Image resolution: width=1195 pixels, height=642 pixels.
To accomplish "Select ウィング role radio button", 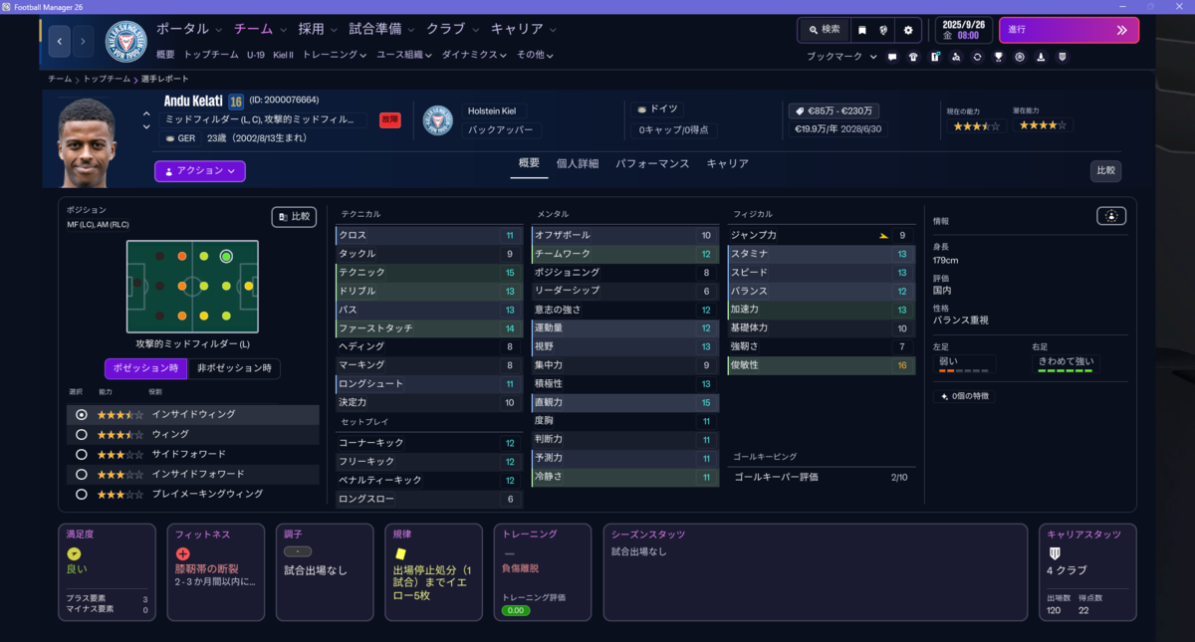I will pyautogui.click(x=82, y=434).
